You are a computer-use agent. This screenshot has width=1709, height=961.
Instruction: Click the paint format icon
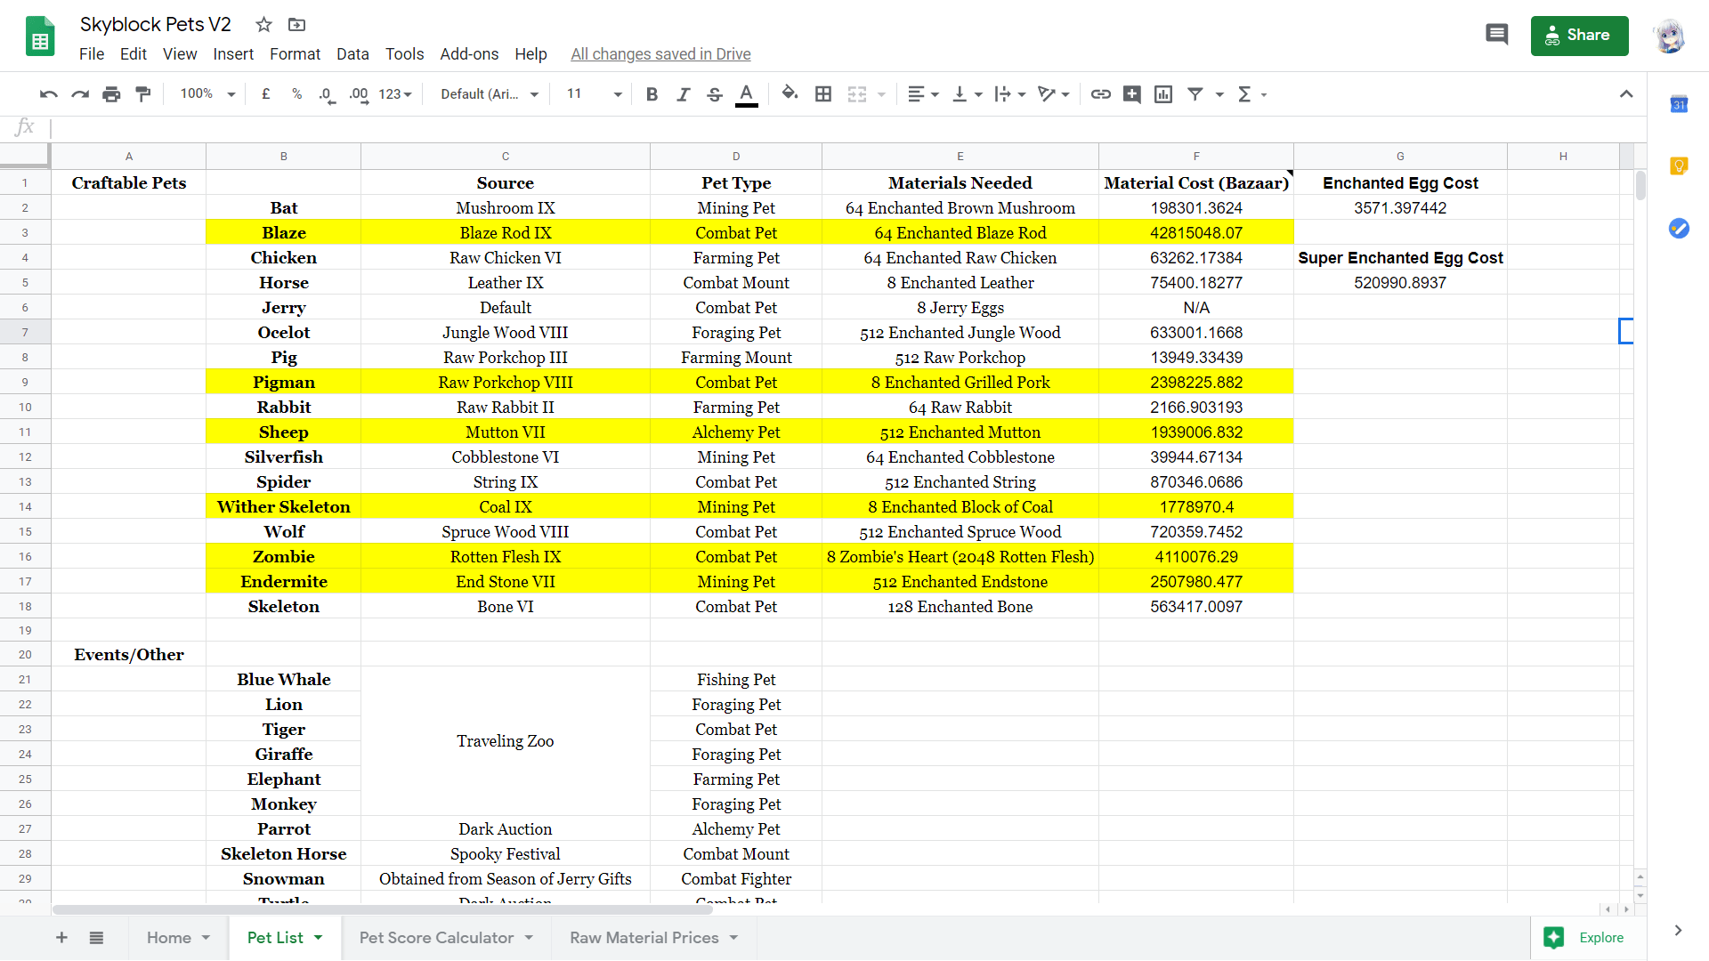[x=143, y=94]
